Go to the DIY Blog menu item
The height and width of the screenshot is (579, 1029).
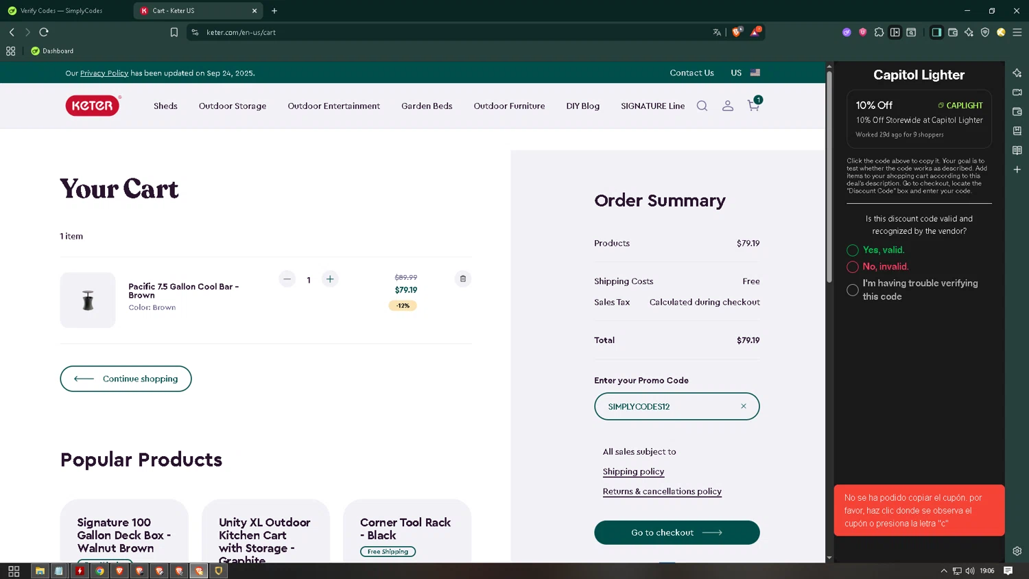pyautogui.click(x=583, y=106)
